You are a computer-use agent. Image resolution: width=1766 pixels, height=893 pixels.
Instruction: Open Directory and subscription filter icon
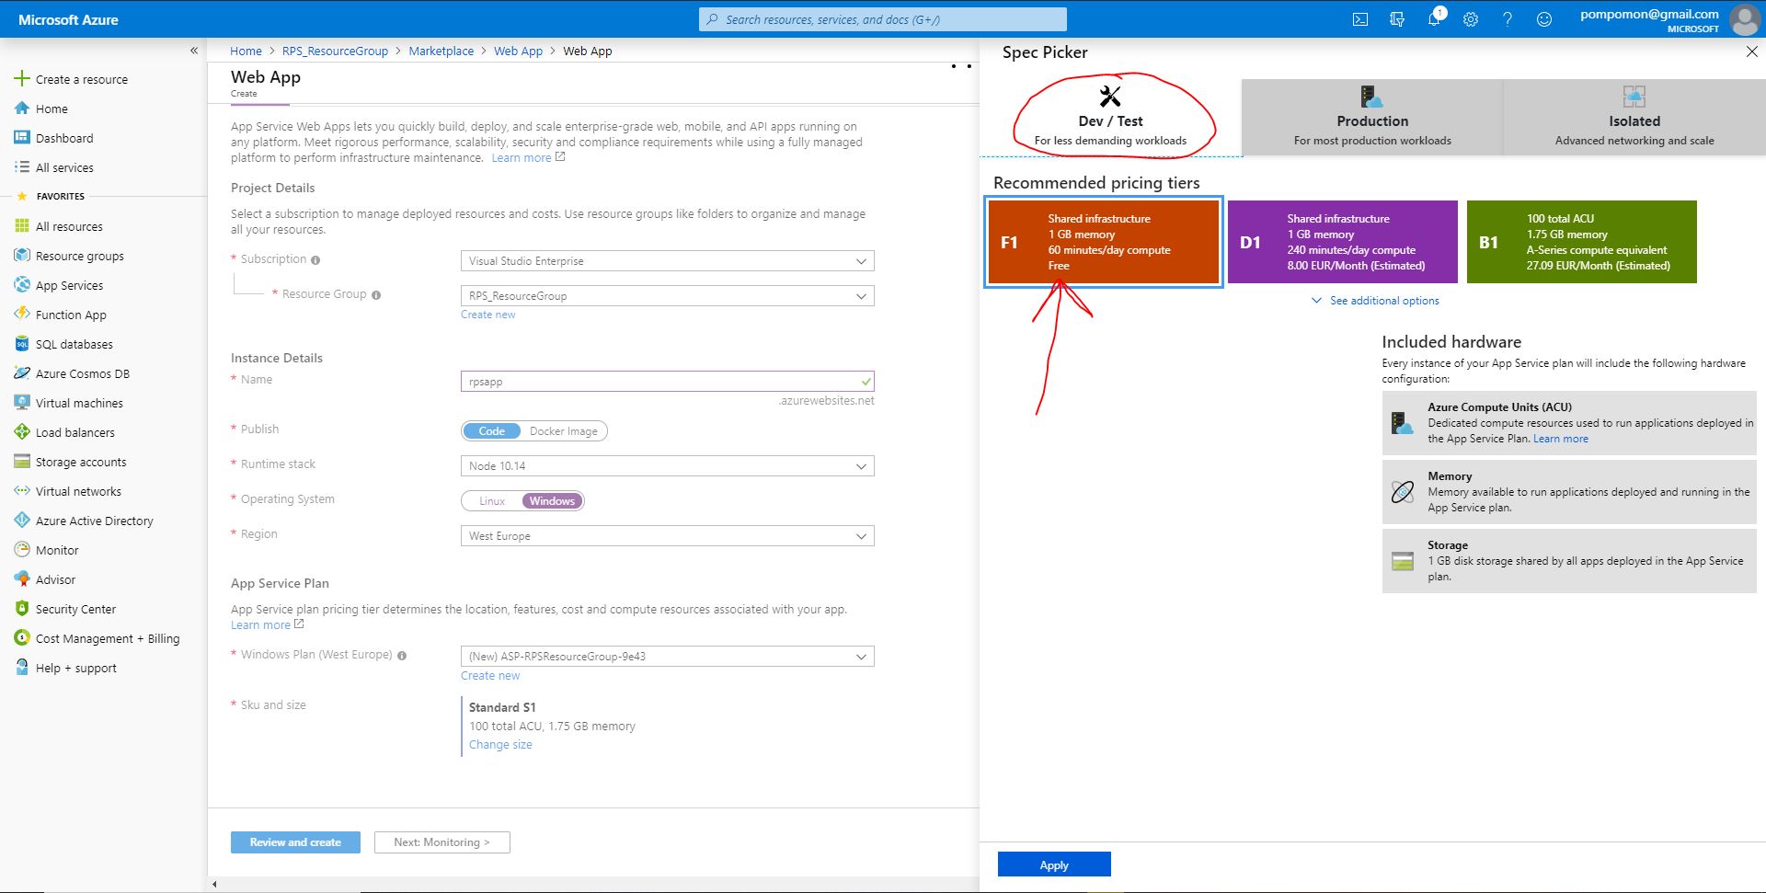1397,19
